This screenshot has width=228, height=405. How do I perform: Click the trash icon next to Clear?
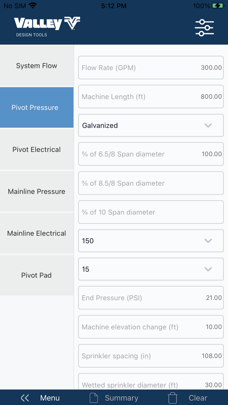(172, 398)
